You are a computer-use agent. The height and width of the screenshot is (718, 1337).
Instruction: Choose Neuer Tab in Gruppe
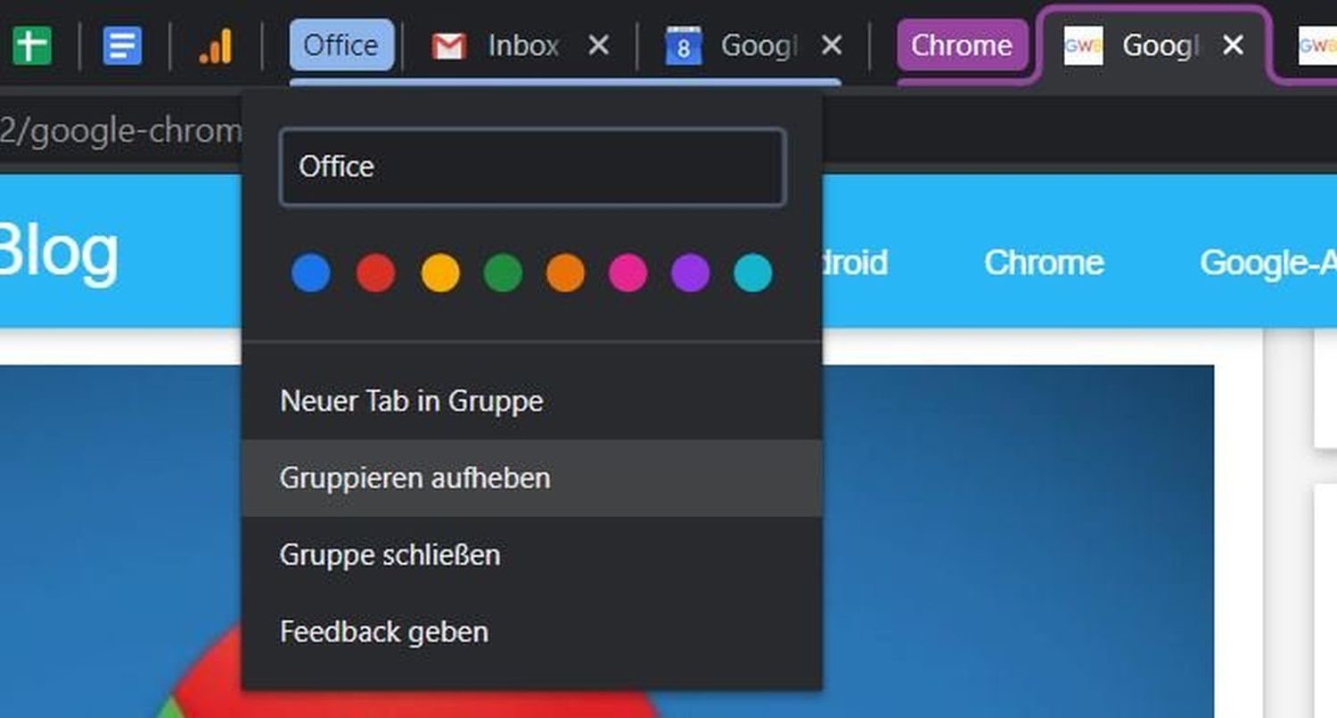[x=412, y=401]
